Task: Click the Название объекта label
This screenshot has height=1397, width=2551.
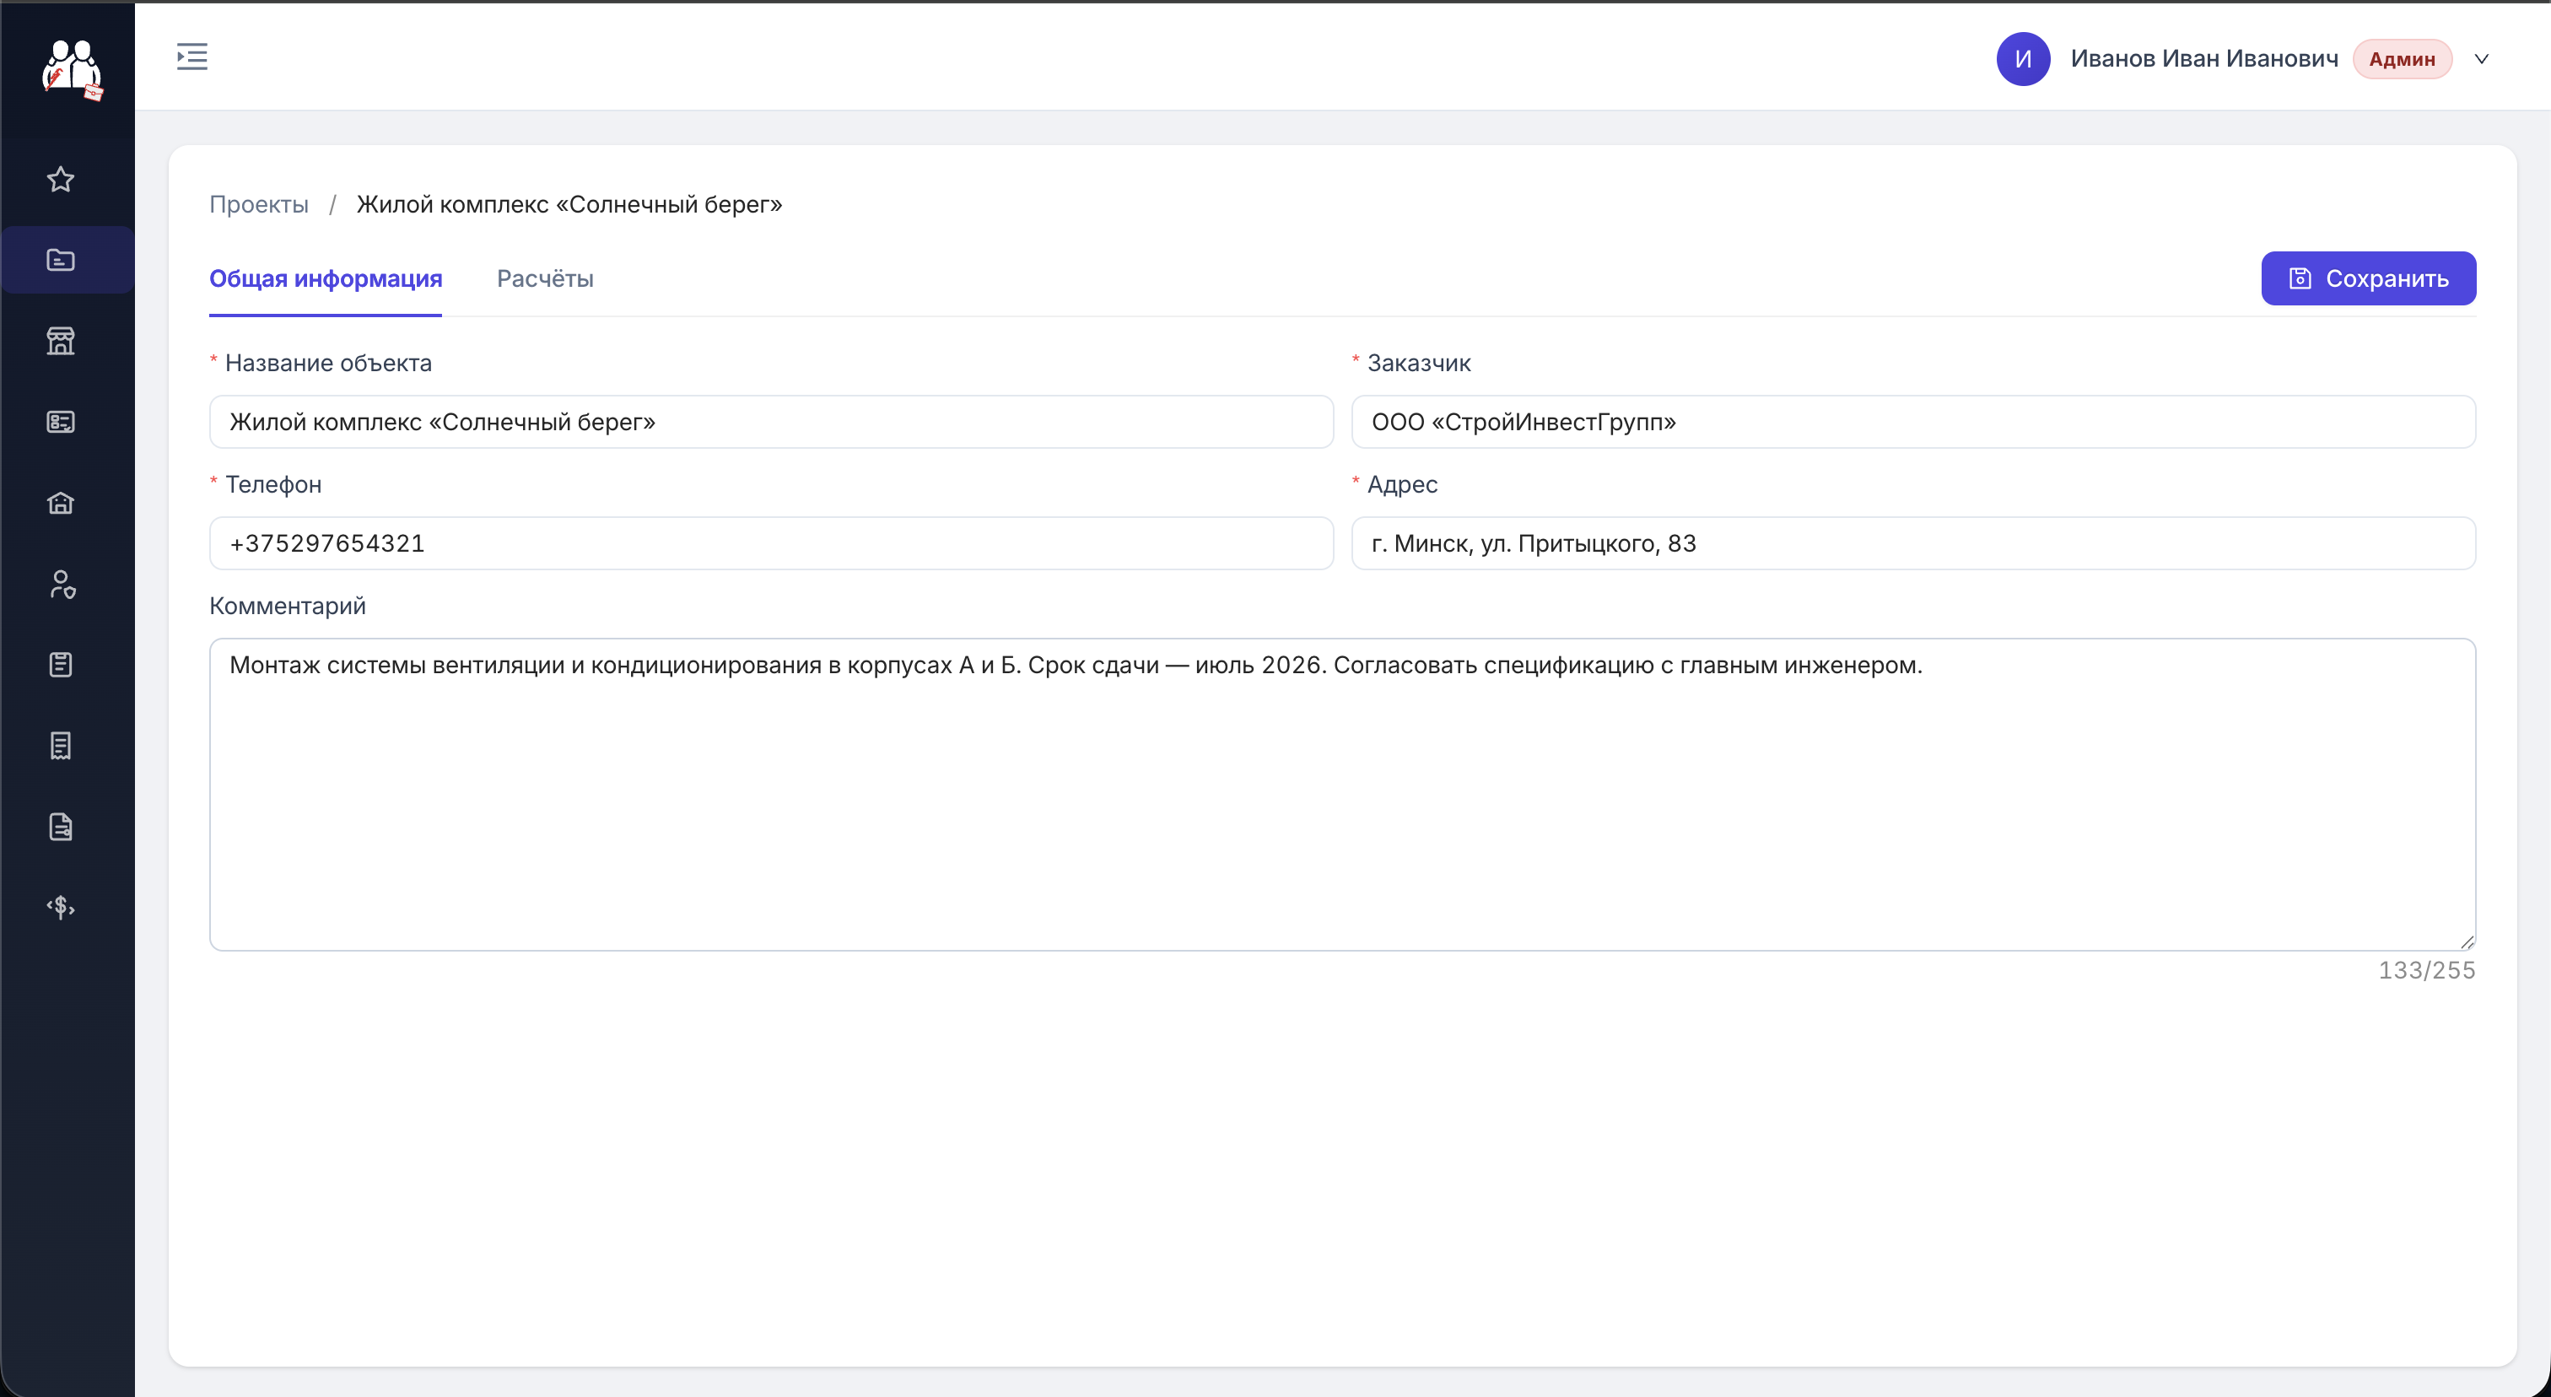Action: (329, 363)
